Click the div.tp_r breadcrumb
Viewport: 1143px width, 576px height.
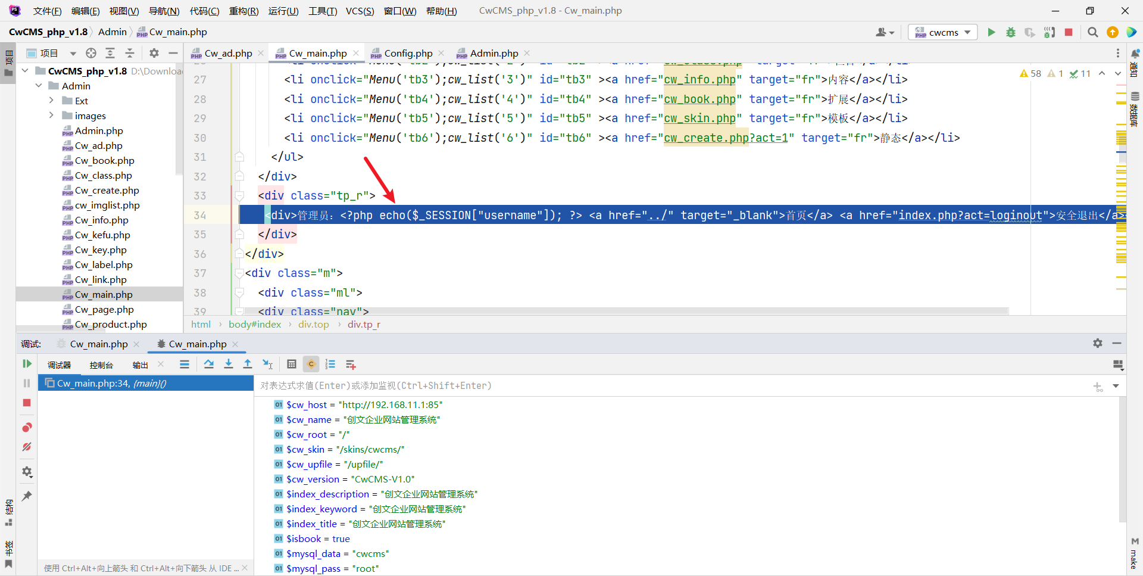pos(364,324)
